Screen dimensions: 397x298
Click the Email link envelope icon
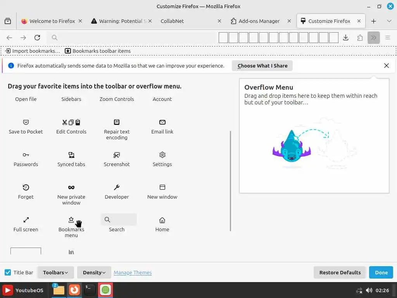click(162, 122)
